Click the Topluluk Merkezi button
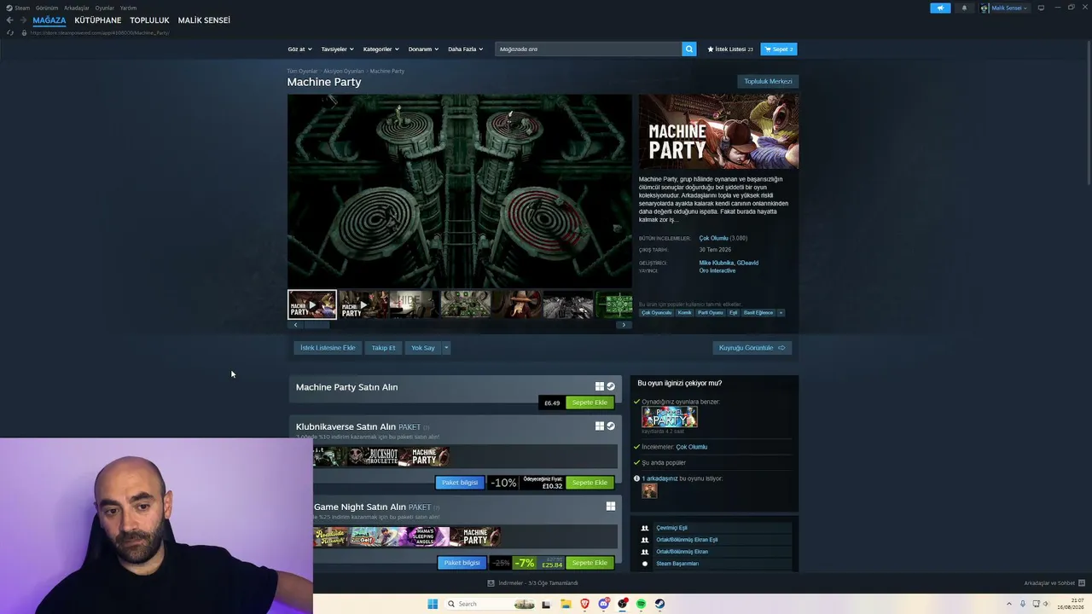 (768, 82)
